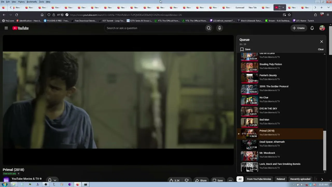Open the Firefox application menu
The height and width of the screenshot is (187, 332).
328,15
